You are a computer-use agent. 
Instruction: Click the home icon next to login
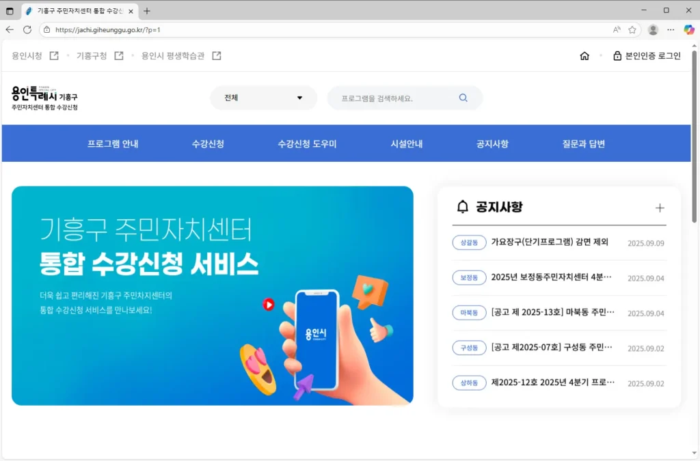(584, 56)
